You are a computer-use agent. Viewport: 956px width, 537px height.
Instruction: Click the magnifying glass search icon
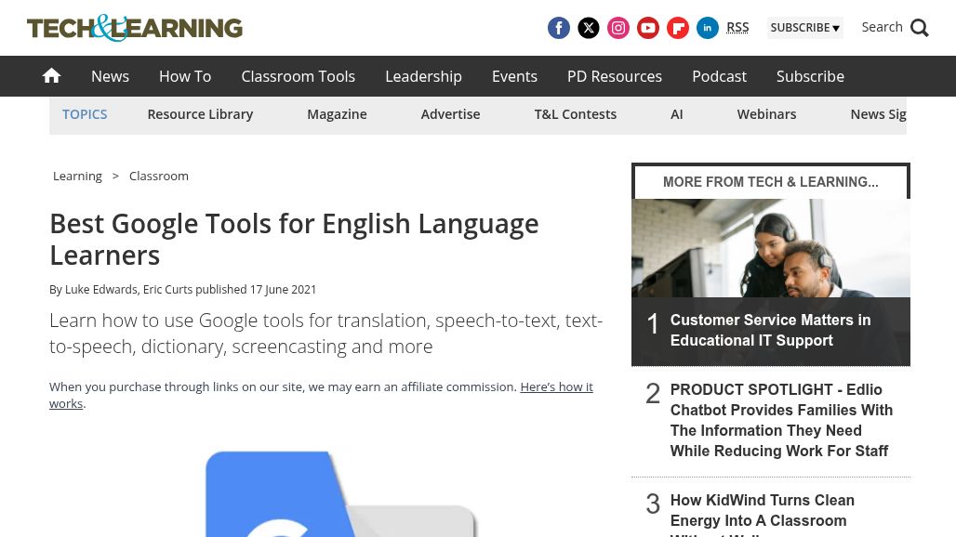920,28
